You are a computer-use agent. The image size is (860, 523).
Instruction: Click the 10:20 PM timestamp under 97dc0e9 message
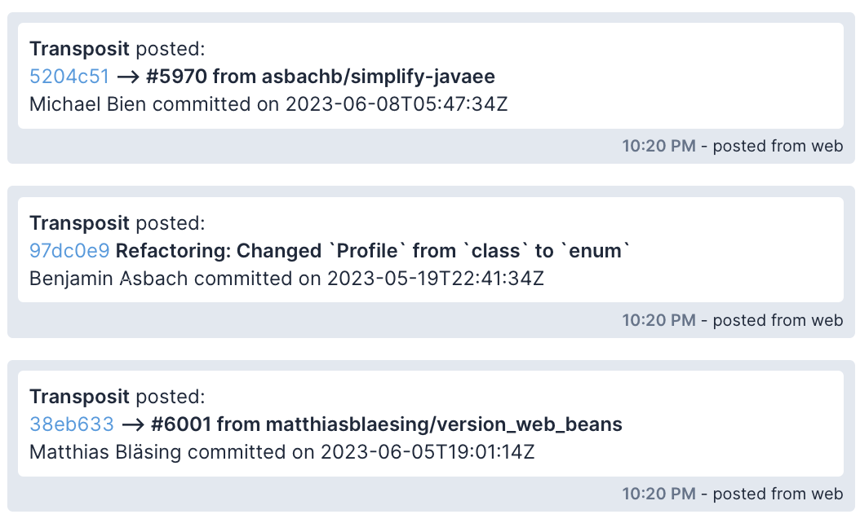(x=658, y=320)
